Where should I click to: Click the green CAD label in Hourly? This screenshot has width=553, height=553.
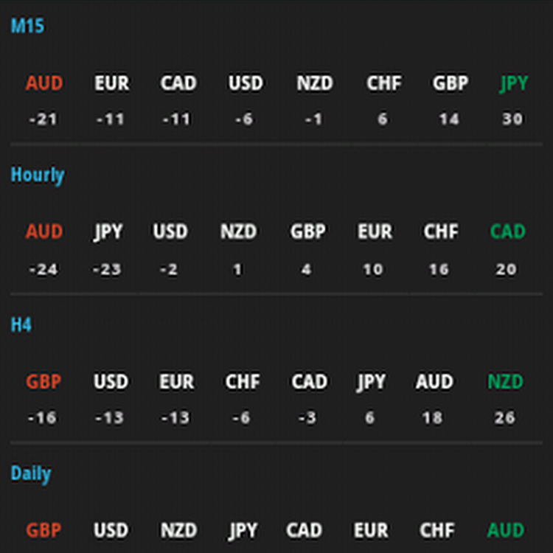[x=507, y=232]
